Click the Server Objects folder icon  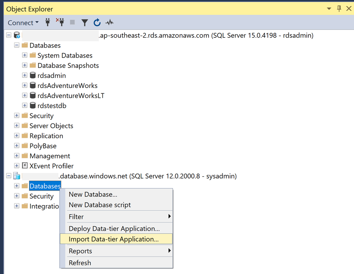click(x=24, y=125)
